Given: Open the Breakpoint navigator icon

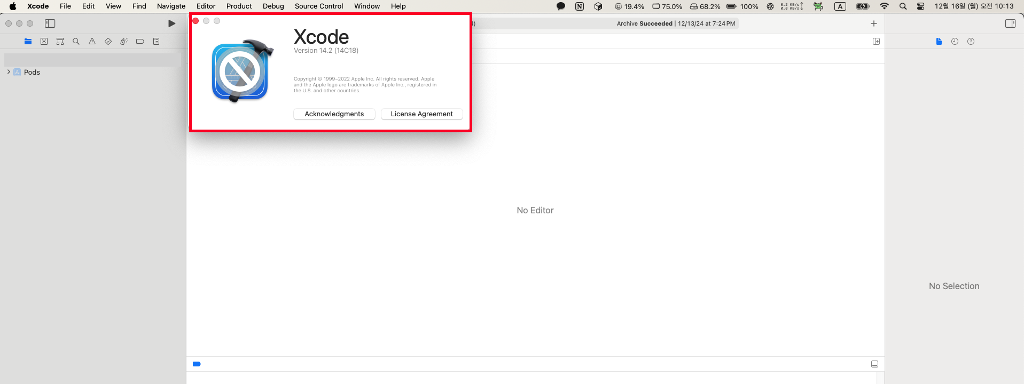Looking at the screenshot, I should pos(140,41).
